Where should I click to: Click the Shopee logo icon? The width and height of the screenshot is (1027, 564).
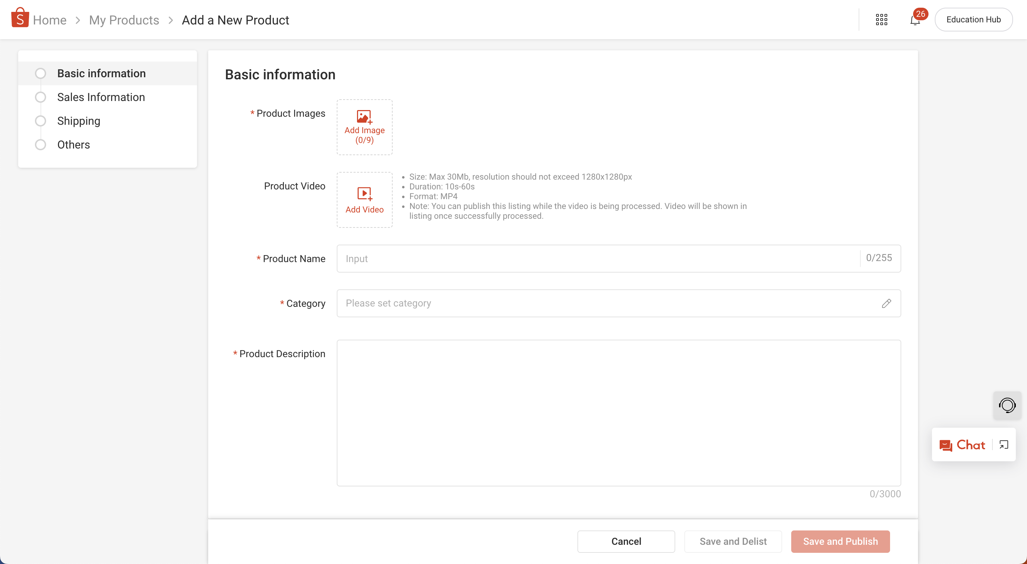coord(20,18)
